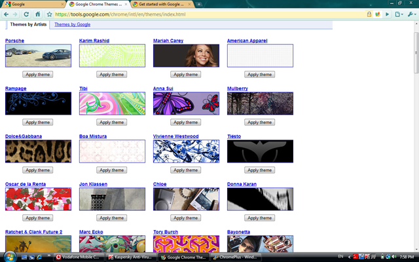Go forward using the browser forward arrow
The image size is (419, 262).
15,14
